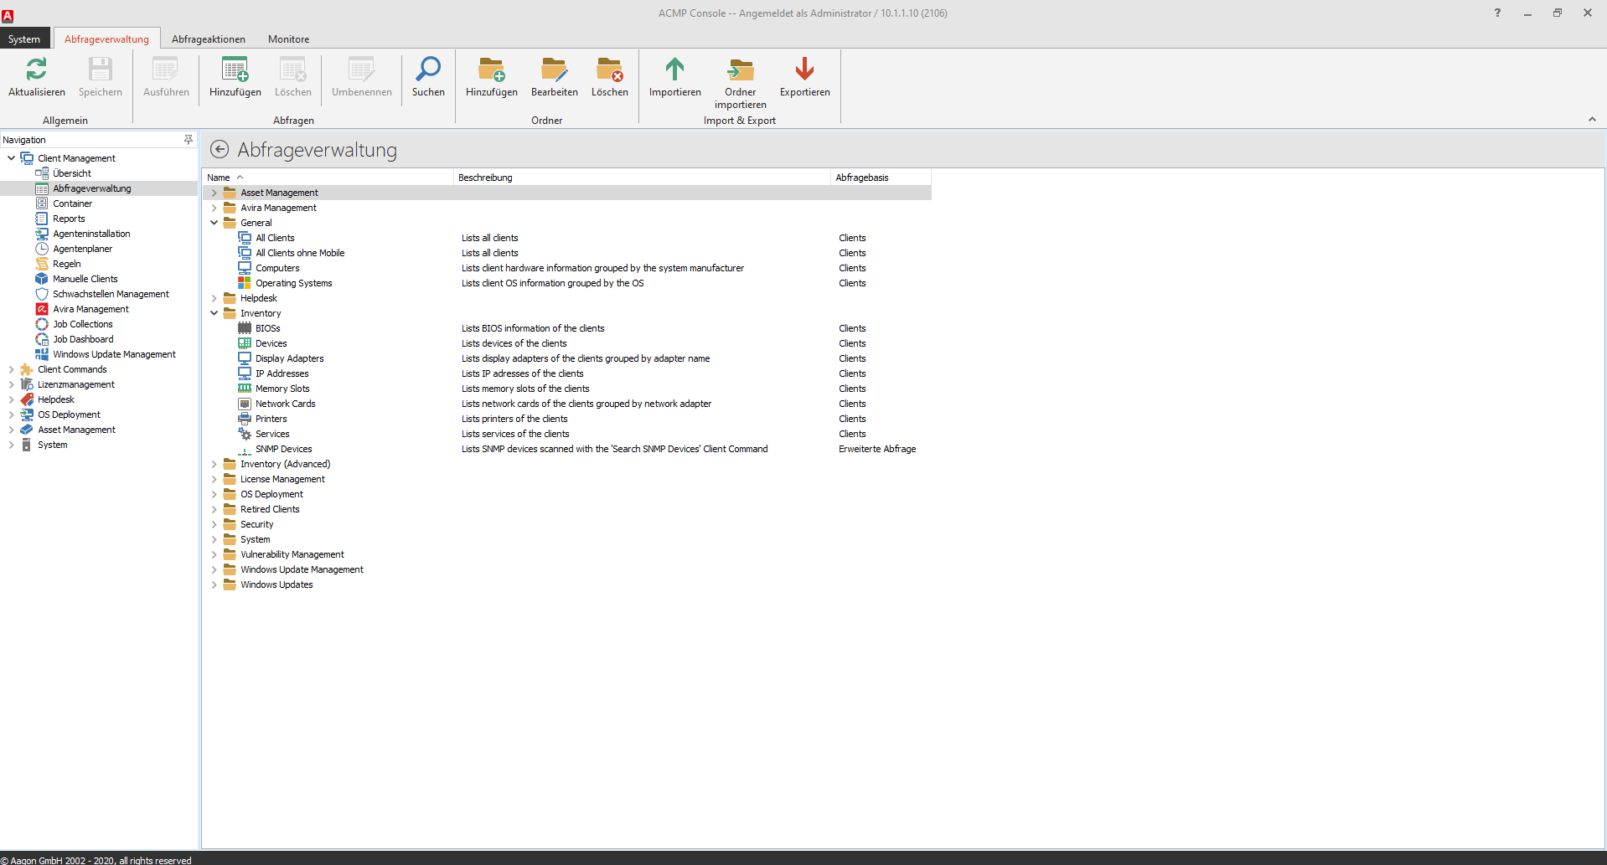Expand Lizenzmanagement in navigation

click(x=11, y=384)
